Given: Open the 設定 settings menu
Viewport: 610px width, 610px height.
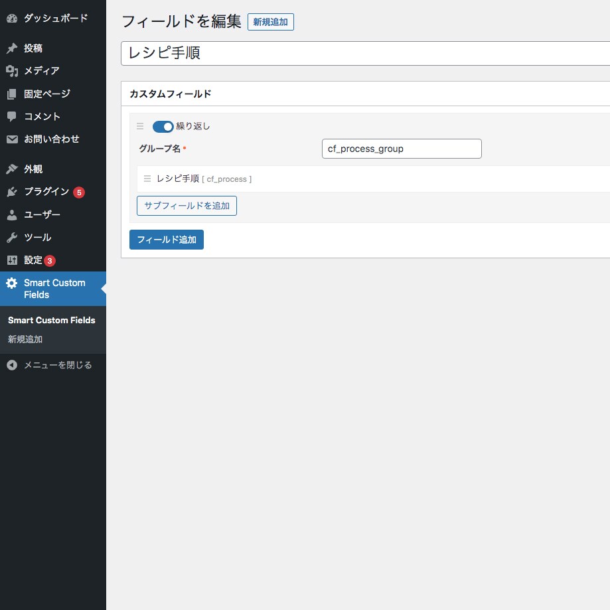Looking at the screenshot, I should 53,260.
